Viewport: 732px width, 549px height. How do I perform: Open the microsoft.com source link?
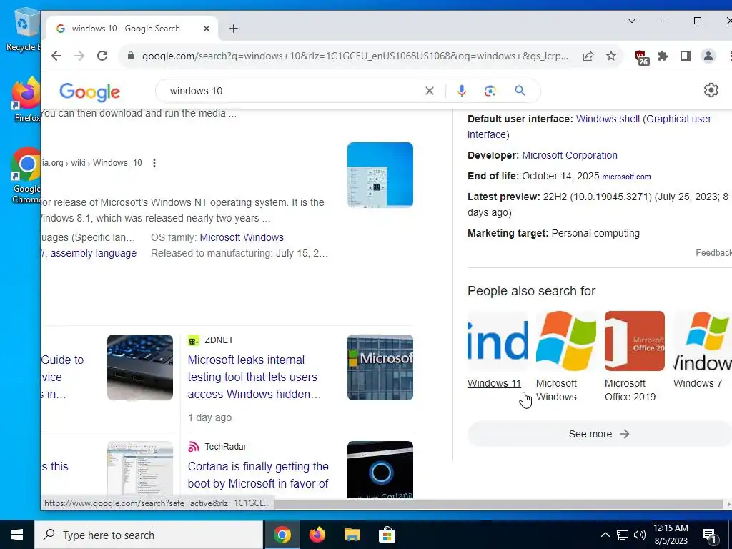[626, 177]
